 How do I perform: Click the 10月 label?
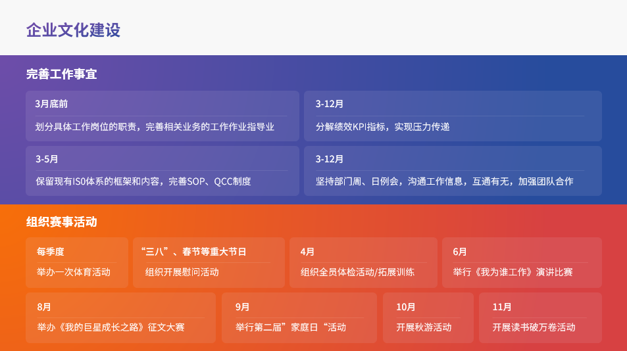405,307
